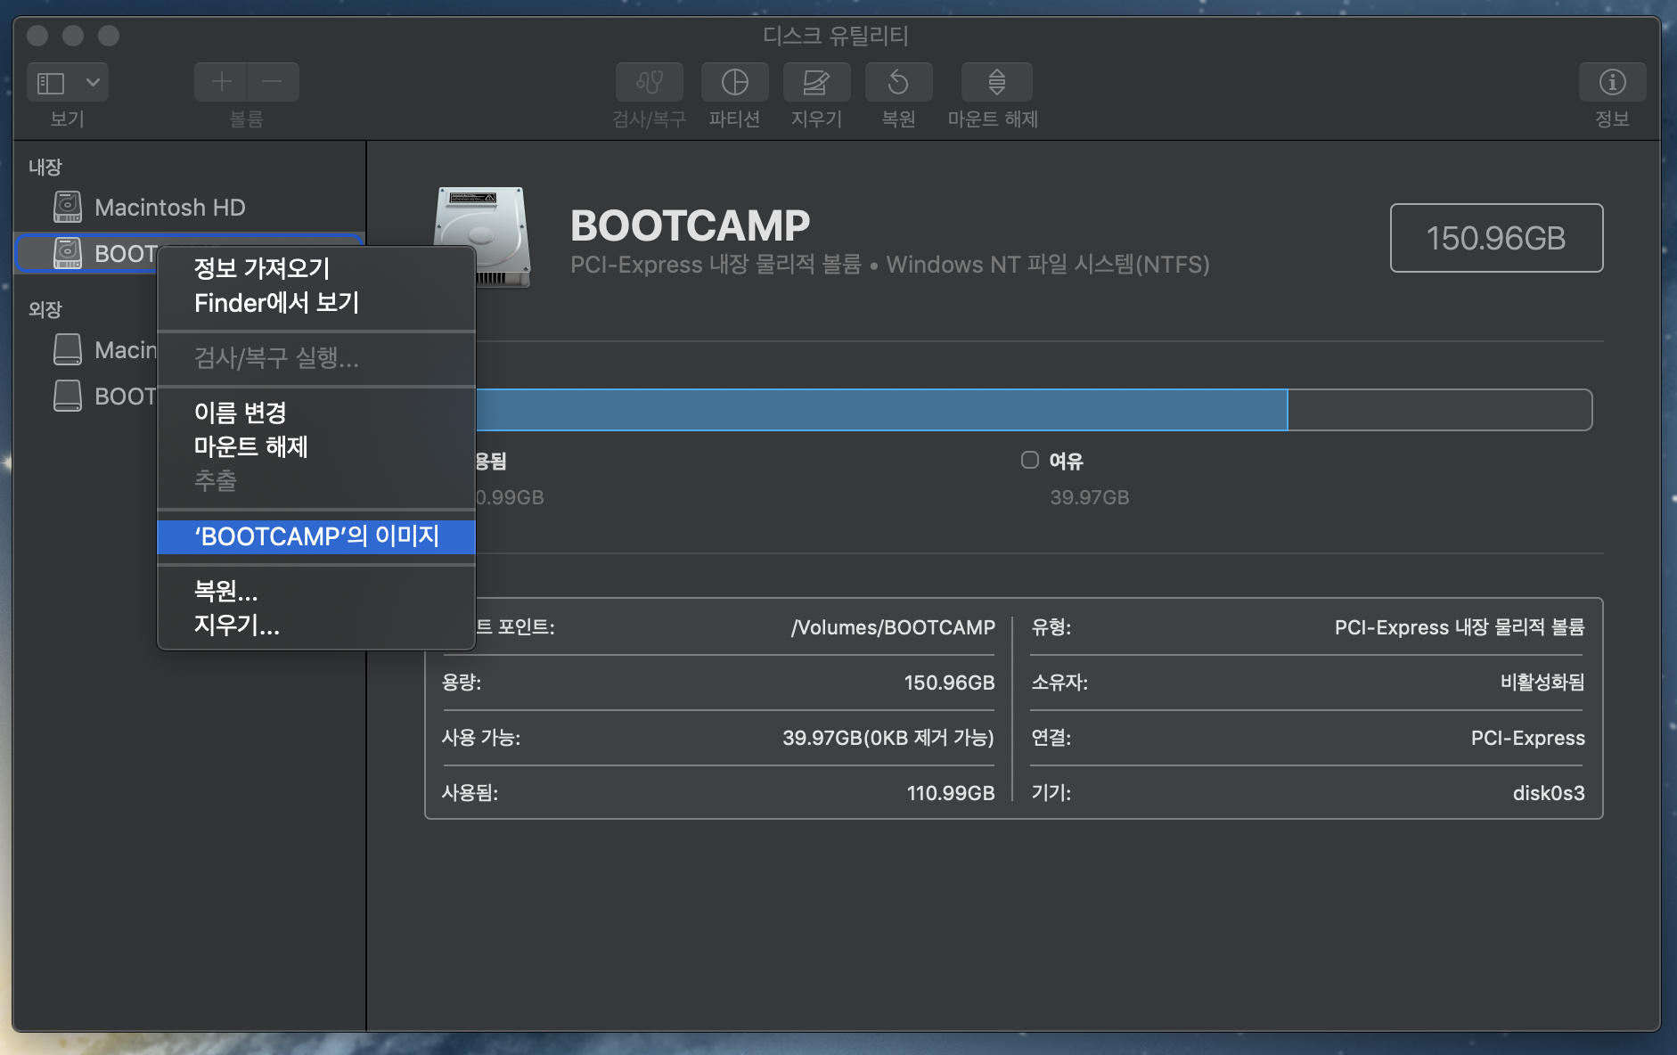Click the Restore (복원) toolbar icon
The height and width of the screenshot is (1055, 1677).
(x=898, y=82)
